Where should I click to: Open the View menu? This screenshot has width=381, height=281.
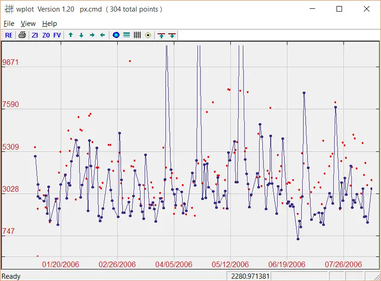[x=28, y=24]
